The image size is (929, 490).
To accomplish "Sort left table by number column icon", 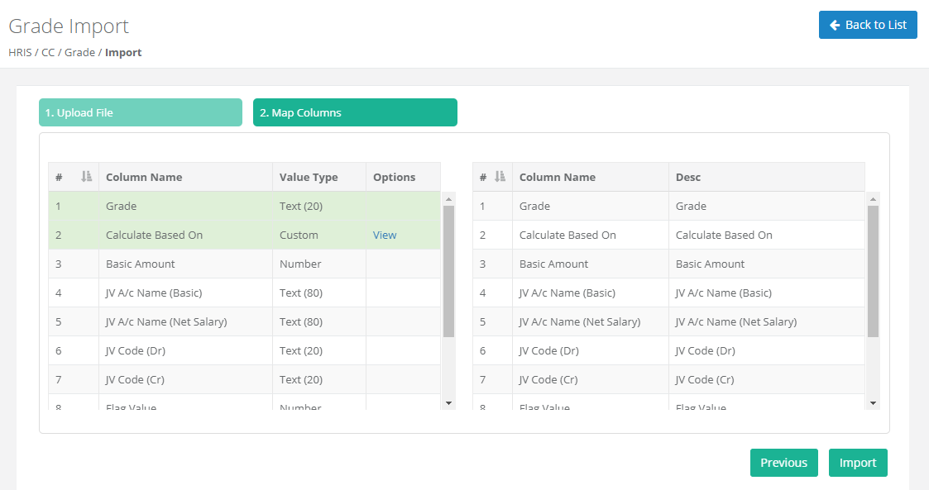I will point(87,177).
